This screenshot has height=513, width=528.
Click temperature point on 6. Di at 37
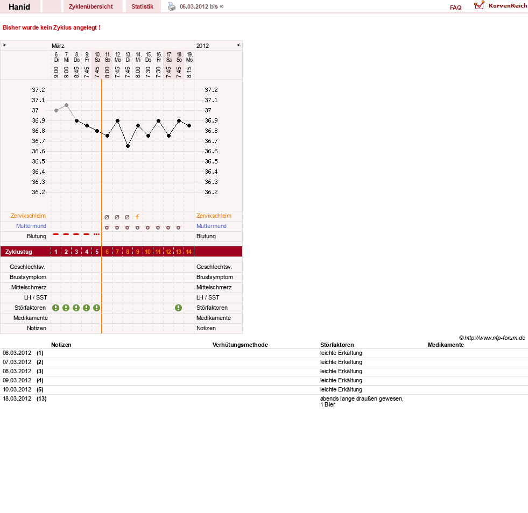coord(56,110)
